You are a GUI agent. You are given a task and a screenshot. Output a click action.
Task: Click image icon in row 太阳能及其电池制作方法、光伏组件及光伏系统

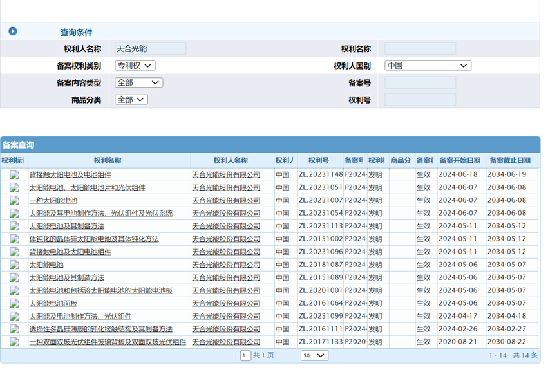tap(14, 213)
